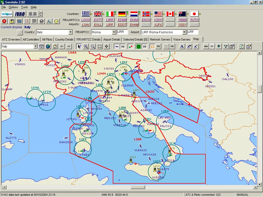263x197 pixels.
Task: Open the File menu
Action: (x=4, y=7)
